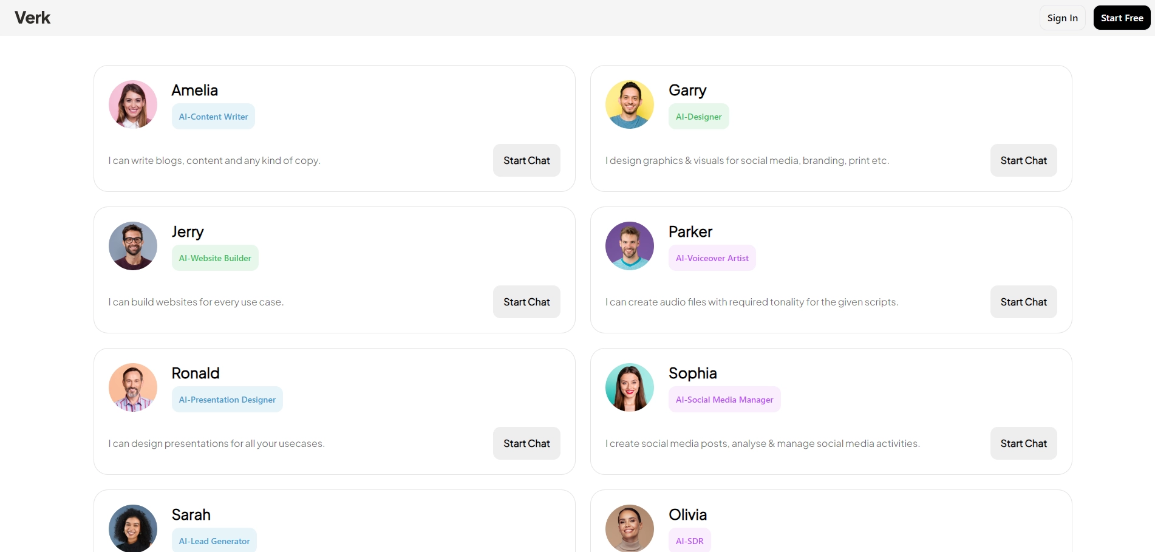Go to the Verk logo home

pyautogui.click(x=33, y=18)
